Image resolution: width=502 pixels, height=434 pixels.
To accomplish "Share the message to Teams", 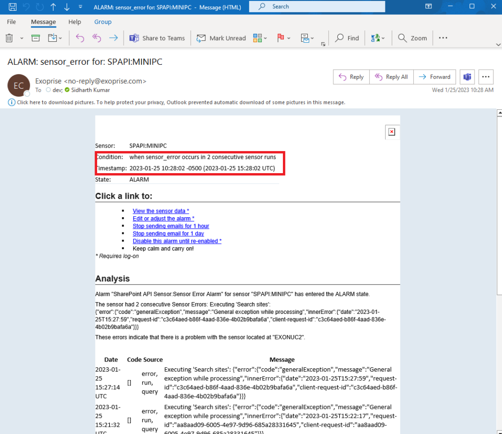I will [x=157, y=38].
